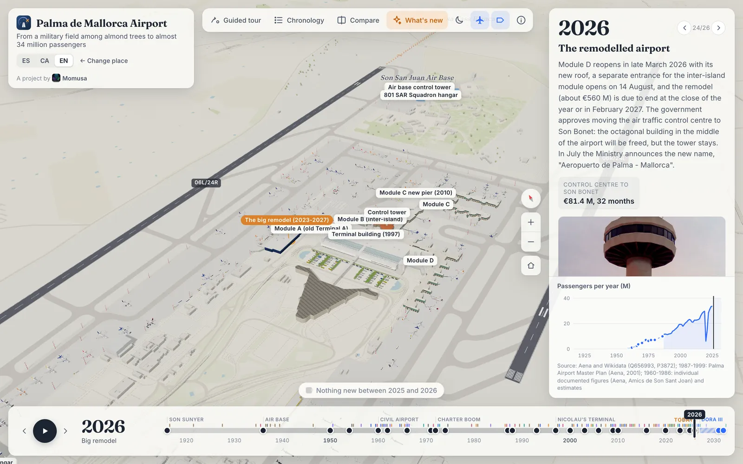This screenshot has width=743, height=464.
Task: Open the info circle icon
Action: pos(521,20)
